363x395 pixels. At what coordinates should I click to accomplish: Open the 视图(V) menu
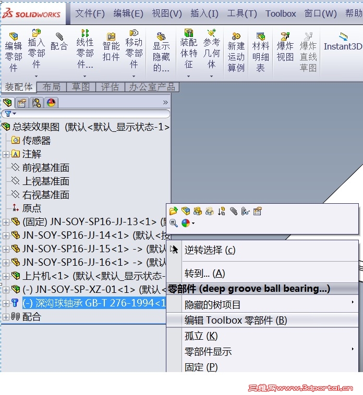tap(167, 14)
